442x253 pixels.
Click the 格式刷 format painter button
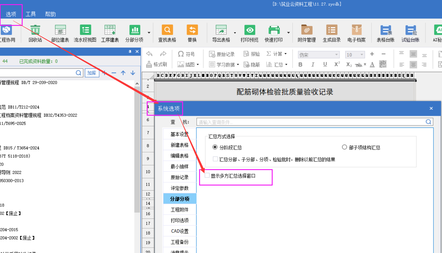tap(157, 64)
